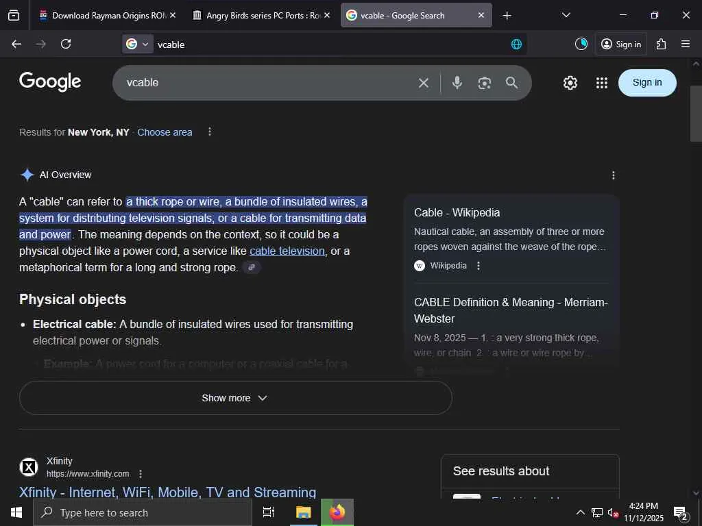The image size is (702, 526).
Task: Click the page vertical scrollbar thumb
Action: 696,114
